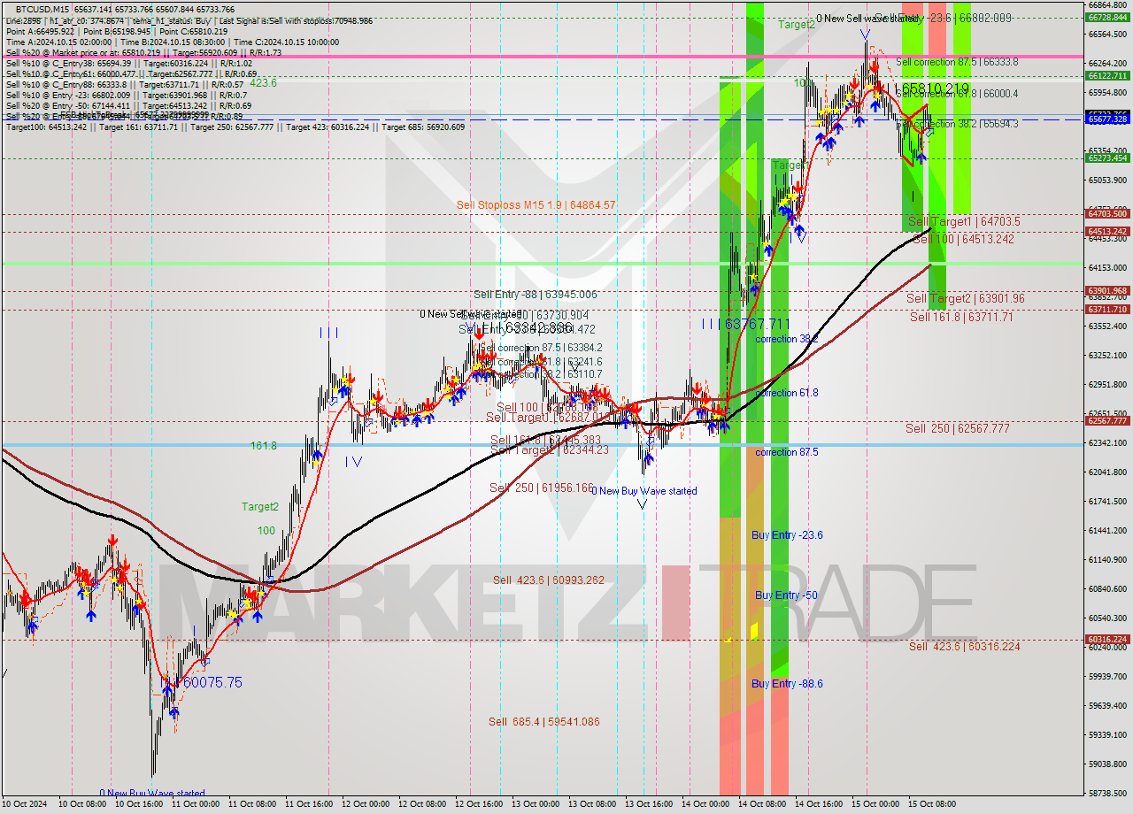Click '0 New Buy Wave started' label near 13 Oct
The image size is (1133, 814).
[x=644, y=491]
